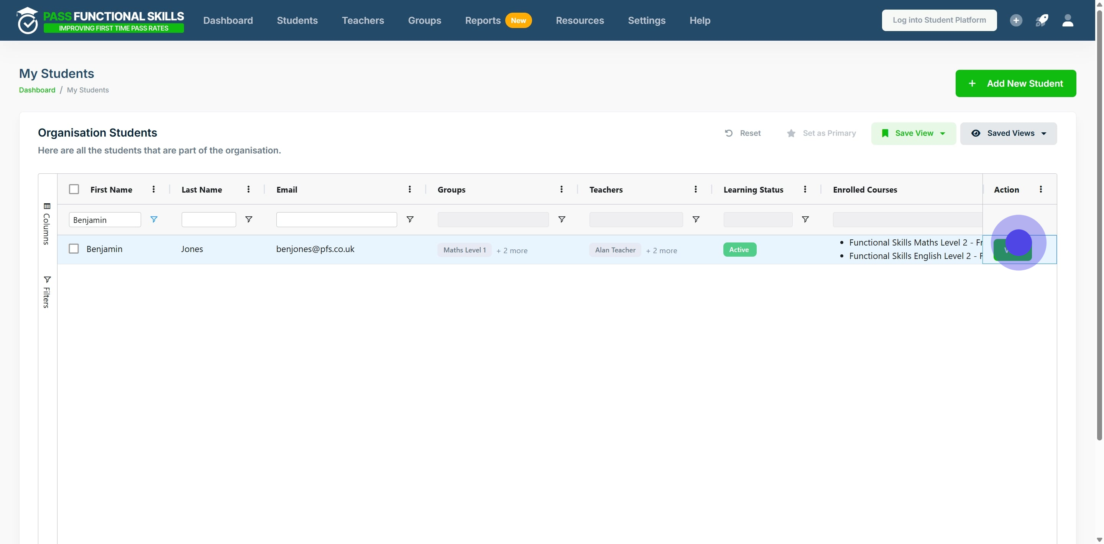
Task: Open the Columns side panel
Action: [x=47, y=224]
